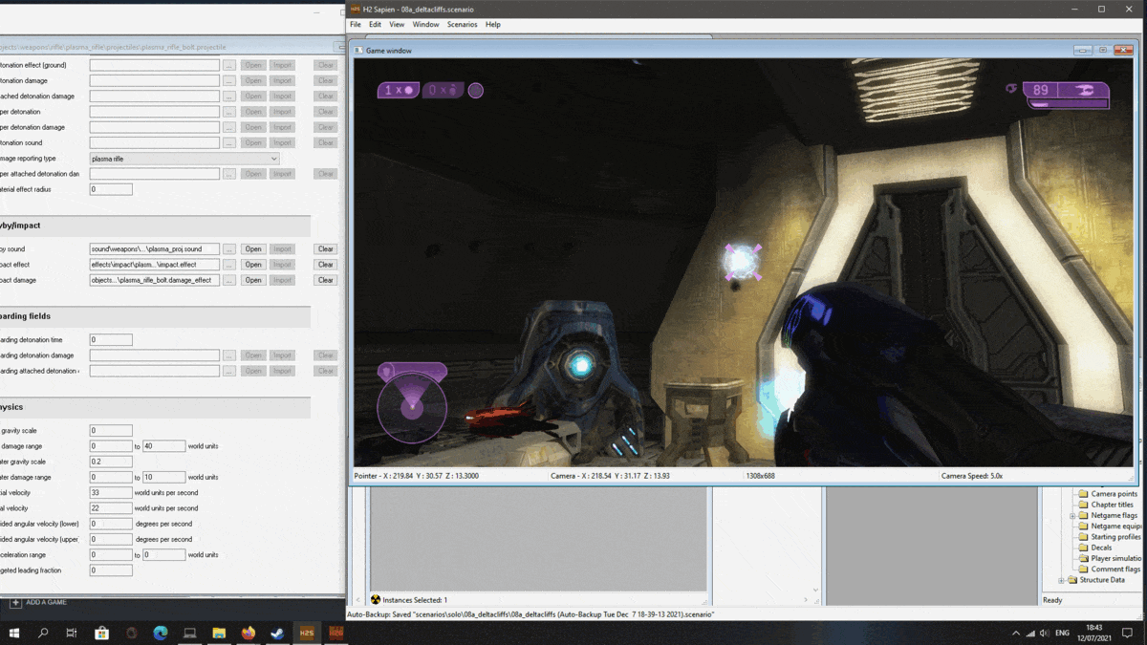Clear the impact damage reference
This screenshot has height=645, width=1147.
pyautogui.click(x=326, y=280)
